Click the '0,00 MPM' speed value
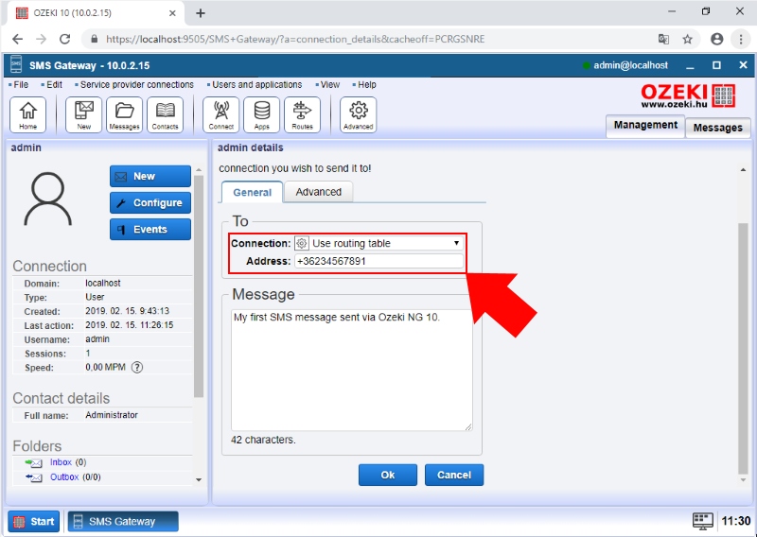Image resolution: width=757 pixels, height=537 pixels. (x=105, y=367)
